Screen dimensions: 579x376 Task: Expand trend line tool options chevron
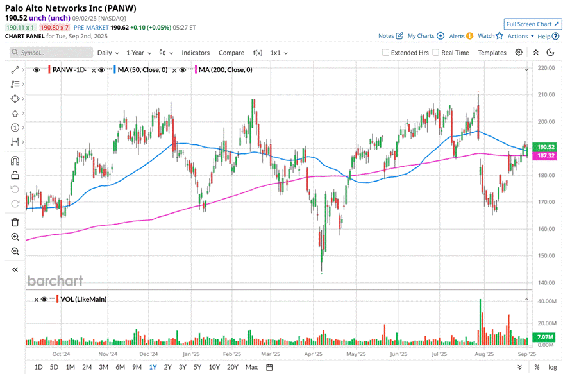23,70
